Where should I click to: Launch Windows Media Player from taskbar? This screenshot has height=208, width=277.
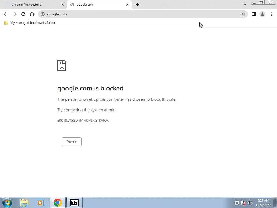[40, 203]
